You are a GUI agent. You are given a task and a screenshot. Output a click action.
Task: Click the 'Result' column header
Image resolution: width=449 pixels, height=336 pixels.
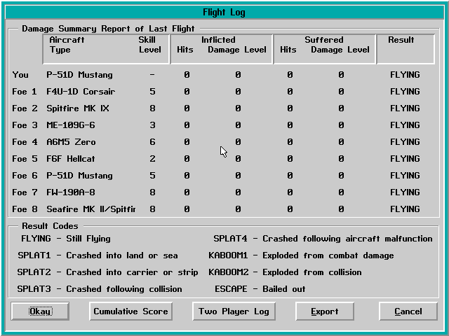(401, 40)
